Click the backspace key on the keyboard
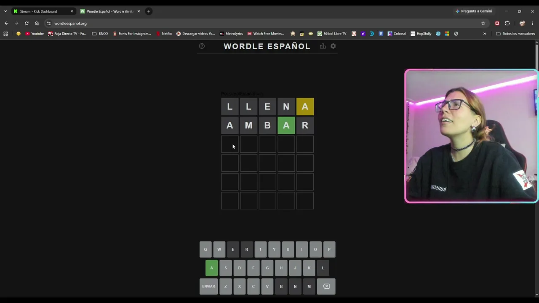The height and width of the screenshot is (303, 539). 326,287
